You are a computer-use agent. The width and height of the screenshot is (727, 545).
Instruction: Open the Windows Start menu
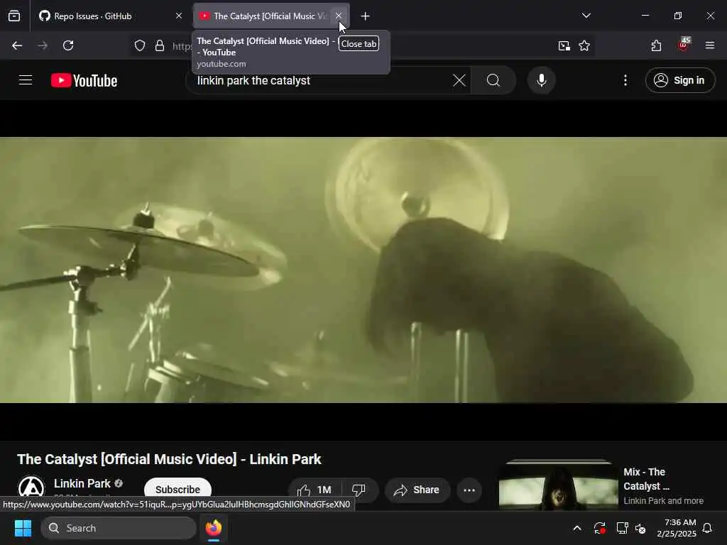point(23,528)
